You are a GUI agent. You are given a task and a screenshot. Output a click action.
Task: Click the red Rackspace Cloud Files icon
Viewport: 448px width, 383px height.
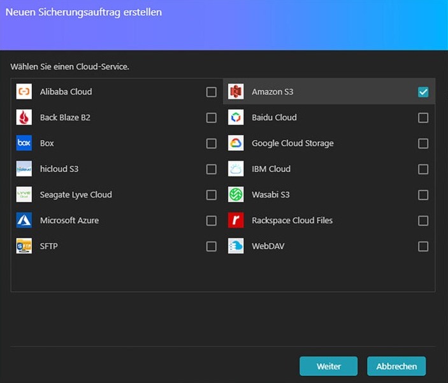point(236,220)
